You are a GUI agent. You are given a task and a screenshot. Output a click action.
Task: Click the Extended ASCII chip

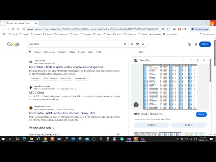[81, 78]
